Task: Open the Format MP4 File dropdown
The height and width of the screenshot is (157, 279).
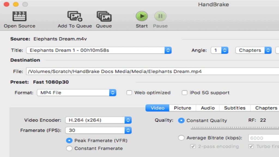Action: point(77,93)
